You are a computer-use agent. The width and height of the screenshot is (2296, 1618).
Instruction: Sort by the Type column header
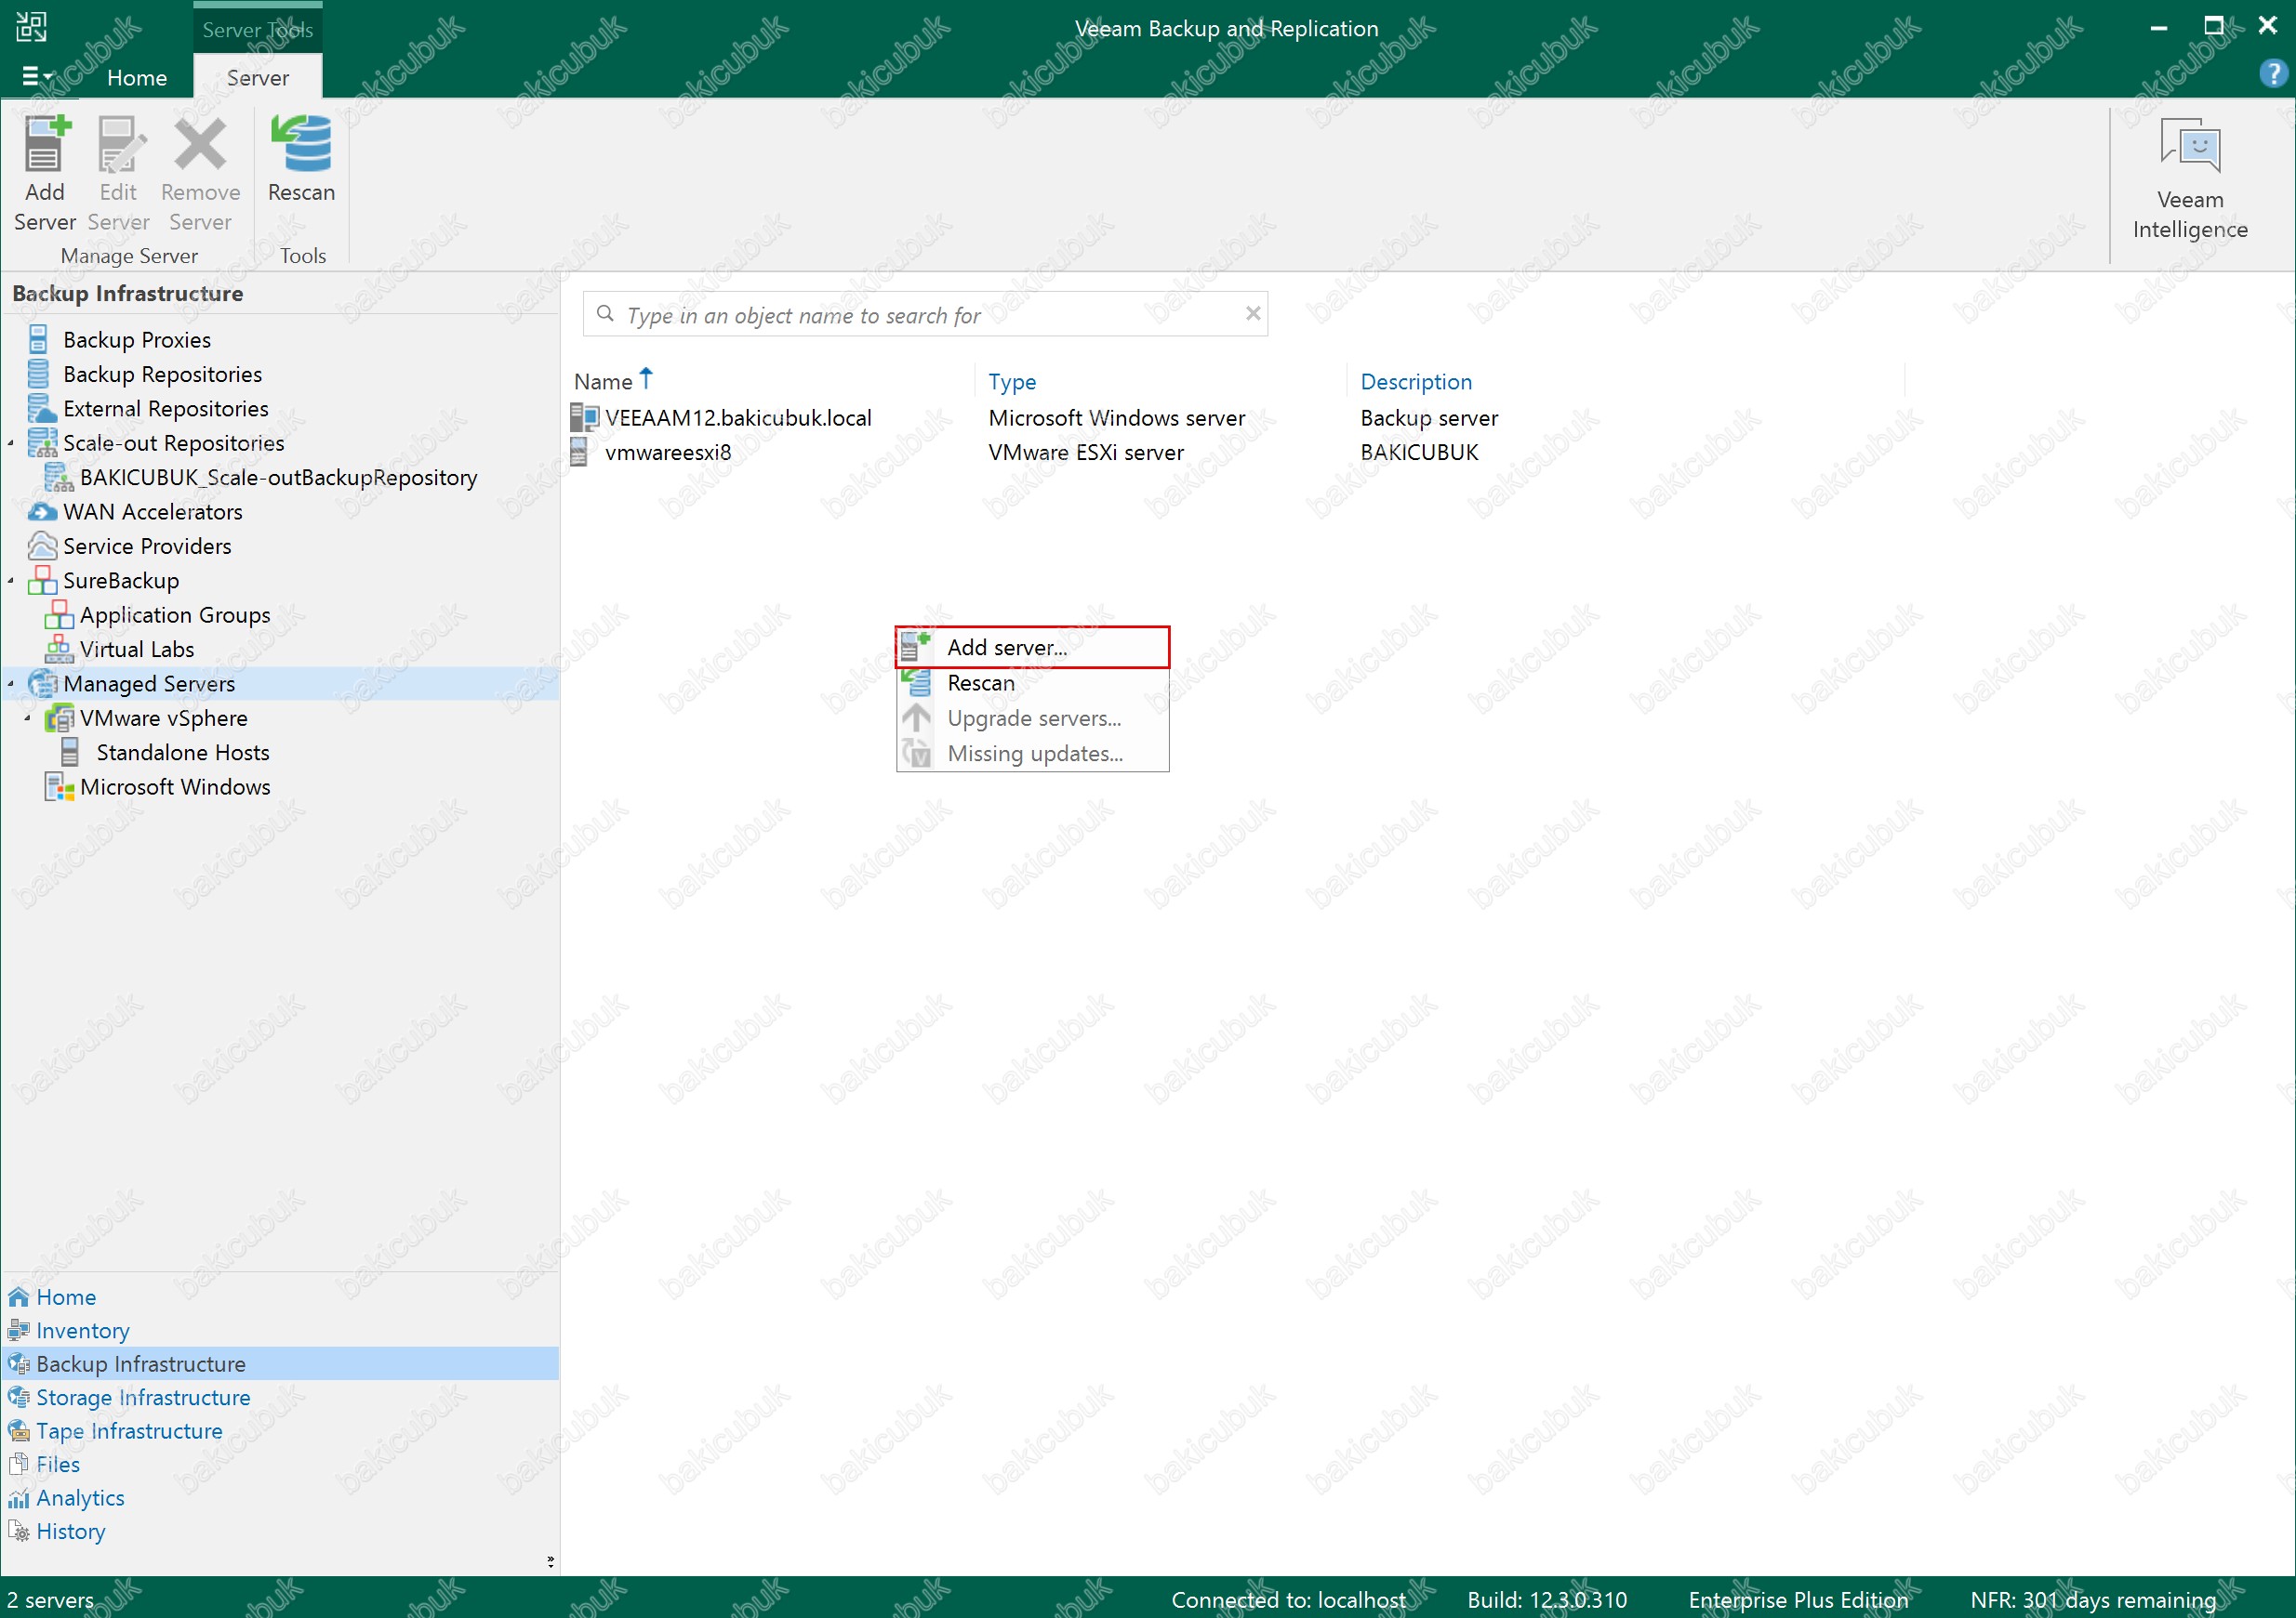tap(1012, 382)
